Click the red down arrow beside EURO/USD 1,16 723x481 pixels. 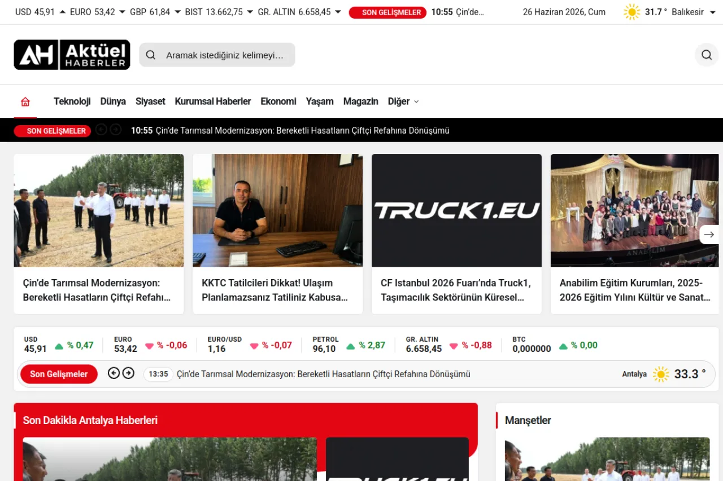coord(254,346)
